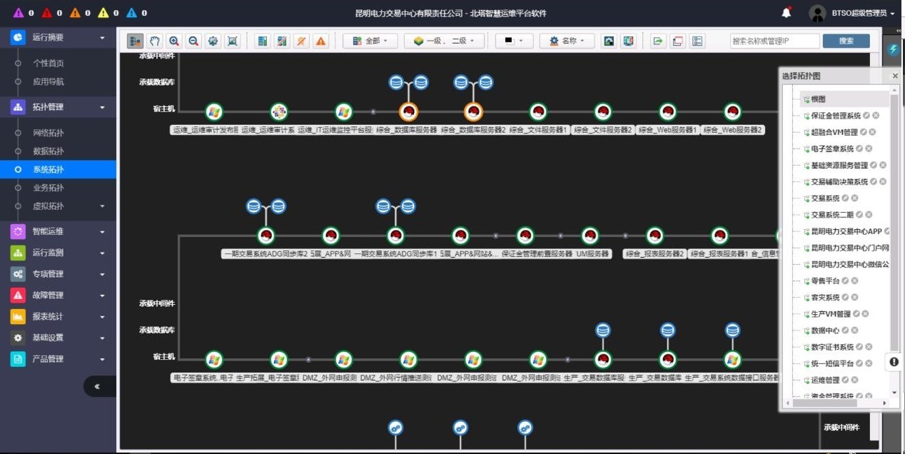
Task: Open the 一级、二级 level dropdown
Action: click(x=444, y=41)
